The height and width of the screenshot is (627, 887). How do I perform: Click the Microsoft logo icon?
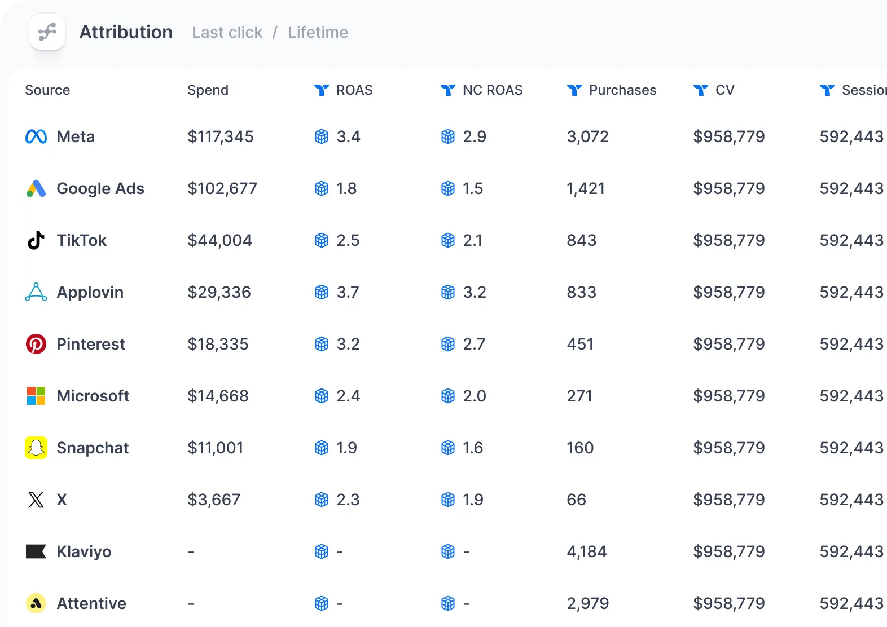pyautogui.click(x=36, y=396)
